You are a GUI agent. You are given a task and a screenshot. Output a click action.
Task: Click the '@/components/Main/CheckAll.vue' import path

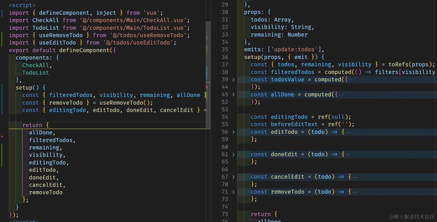pos(133,20)
